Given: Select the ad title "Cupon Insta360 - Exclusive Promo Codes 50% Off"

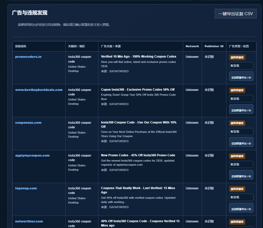Looking at the screenshot, I should pyautogui.click(x=138, y=89).
